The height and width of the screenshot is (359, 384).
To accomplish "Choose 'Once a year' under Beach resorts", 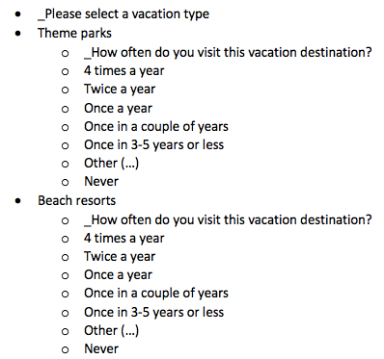I will (x=118, y=275).
